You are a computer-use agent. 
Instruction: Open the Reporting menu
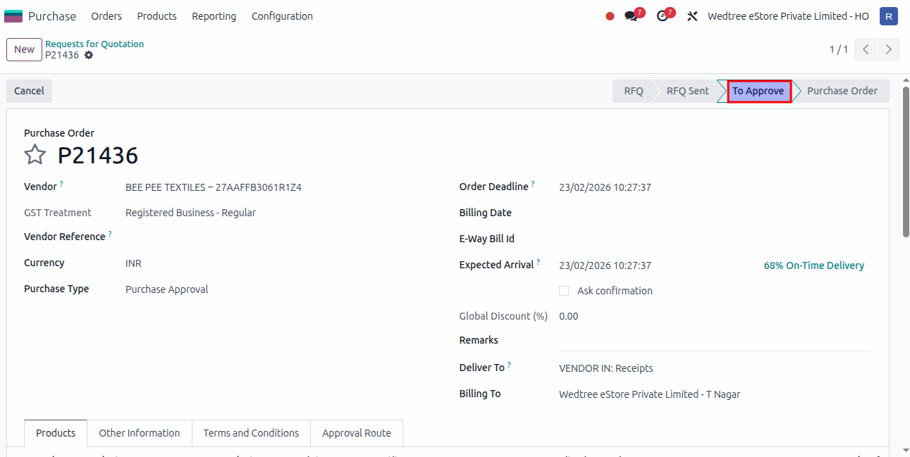point(214,16)
